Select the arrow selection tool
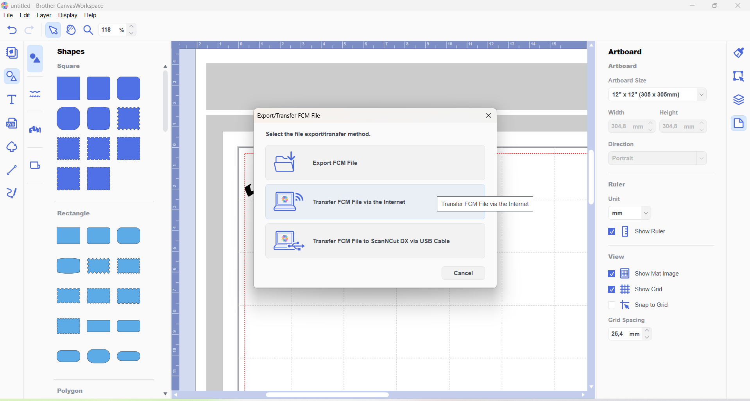This screenshot has height=401, width=750. click(x=53, y=30)
